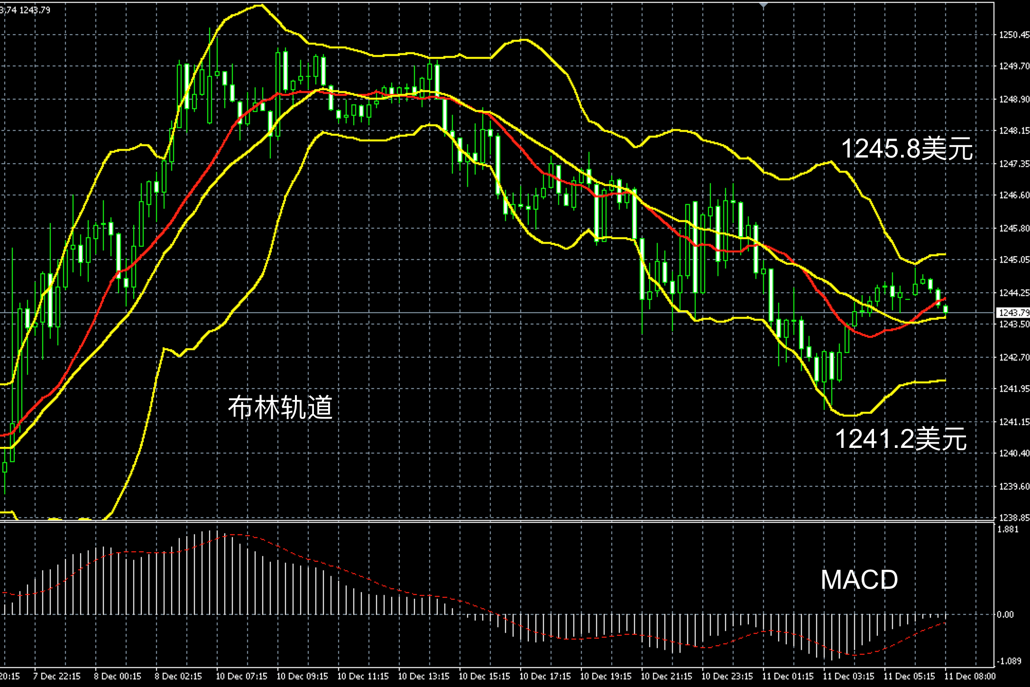Click the chart shift triangle marker at top
The height and width of the screenshot is (687, 1030).
(763, 5)
